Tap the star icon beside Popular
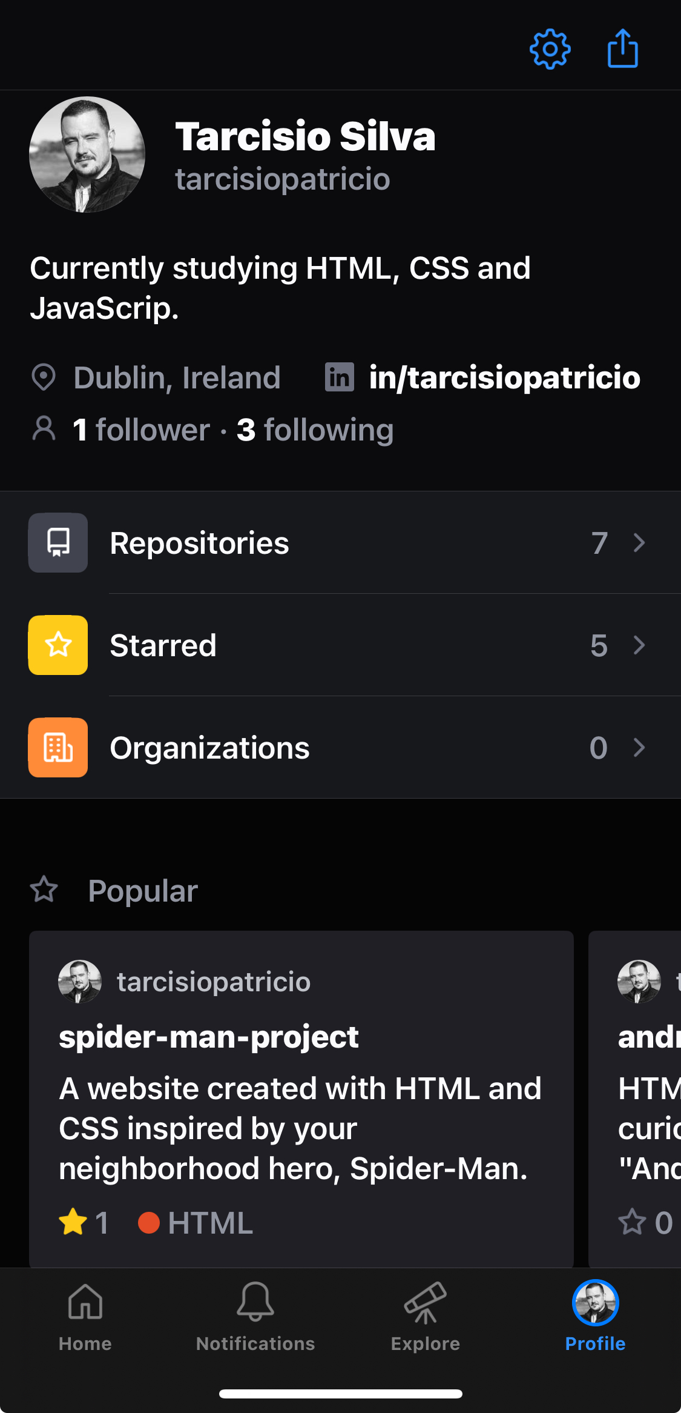681x1413 pixels. pos(44,890)
